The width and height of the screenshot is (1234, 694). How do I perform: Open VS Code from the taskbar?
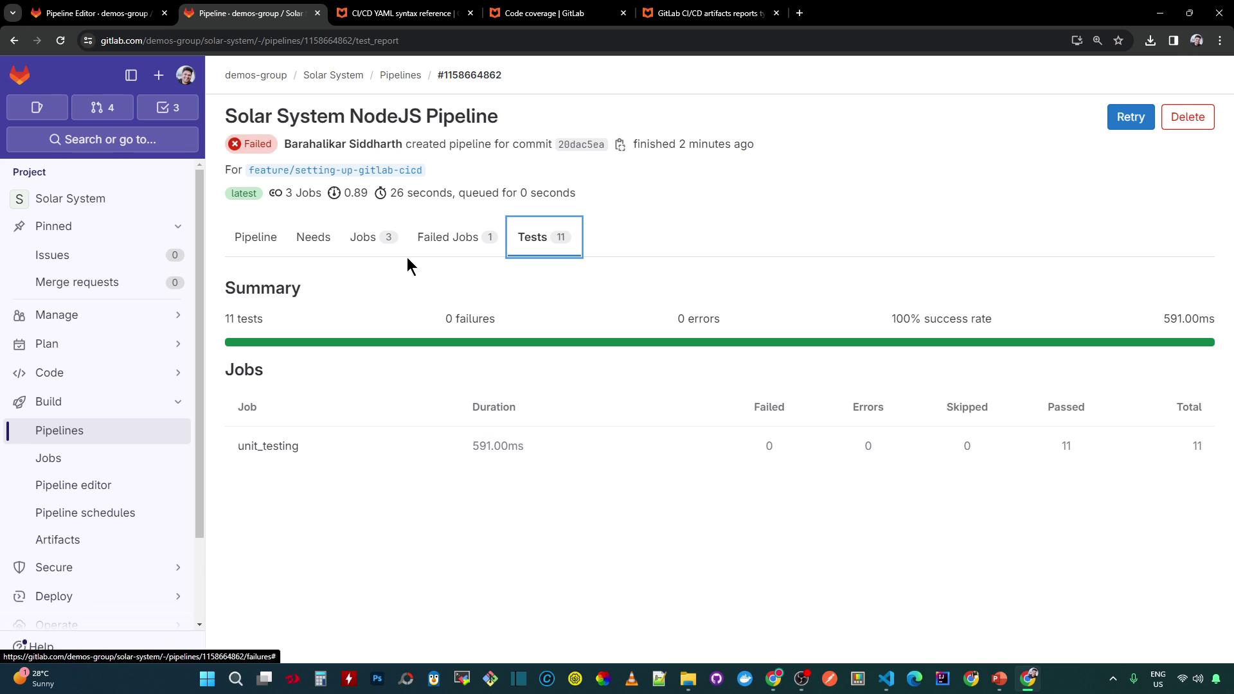click(886, 679)
